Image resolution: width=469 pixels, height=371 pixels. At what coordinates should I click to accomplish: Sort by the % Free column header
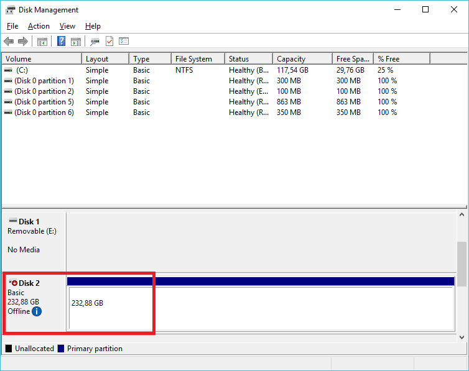click(x=402, y=59)
